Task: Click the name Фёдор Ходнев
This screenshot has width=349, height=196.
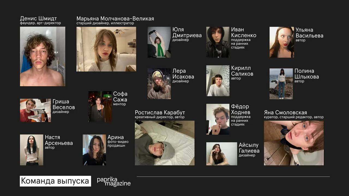Action: point(241,109)
